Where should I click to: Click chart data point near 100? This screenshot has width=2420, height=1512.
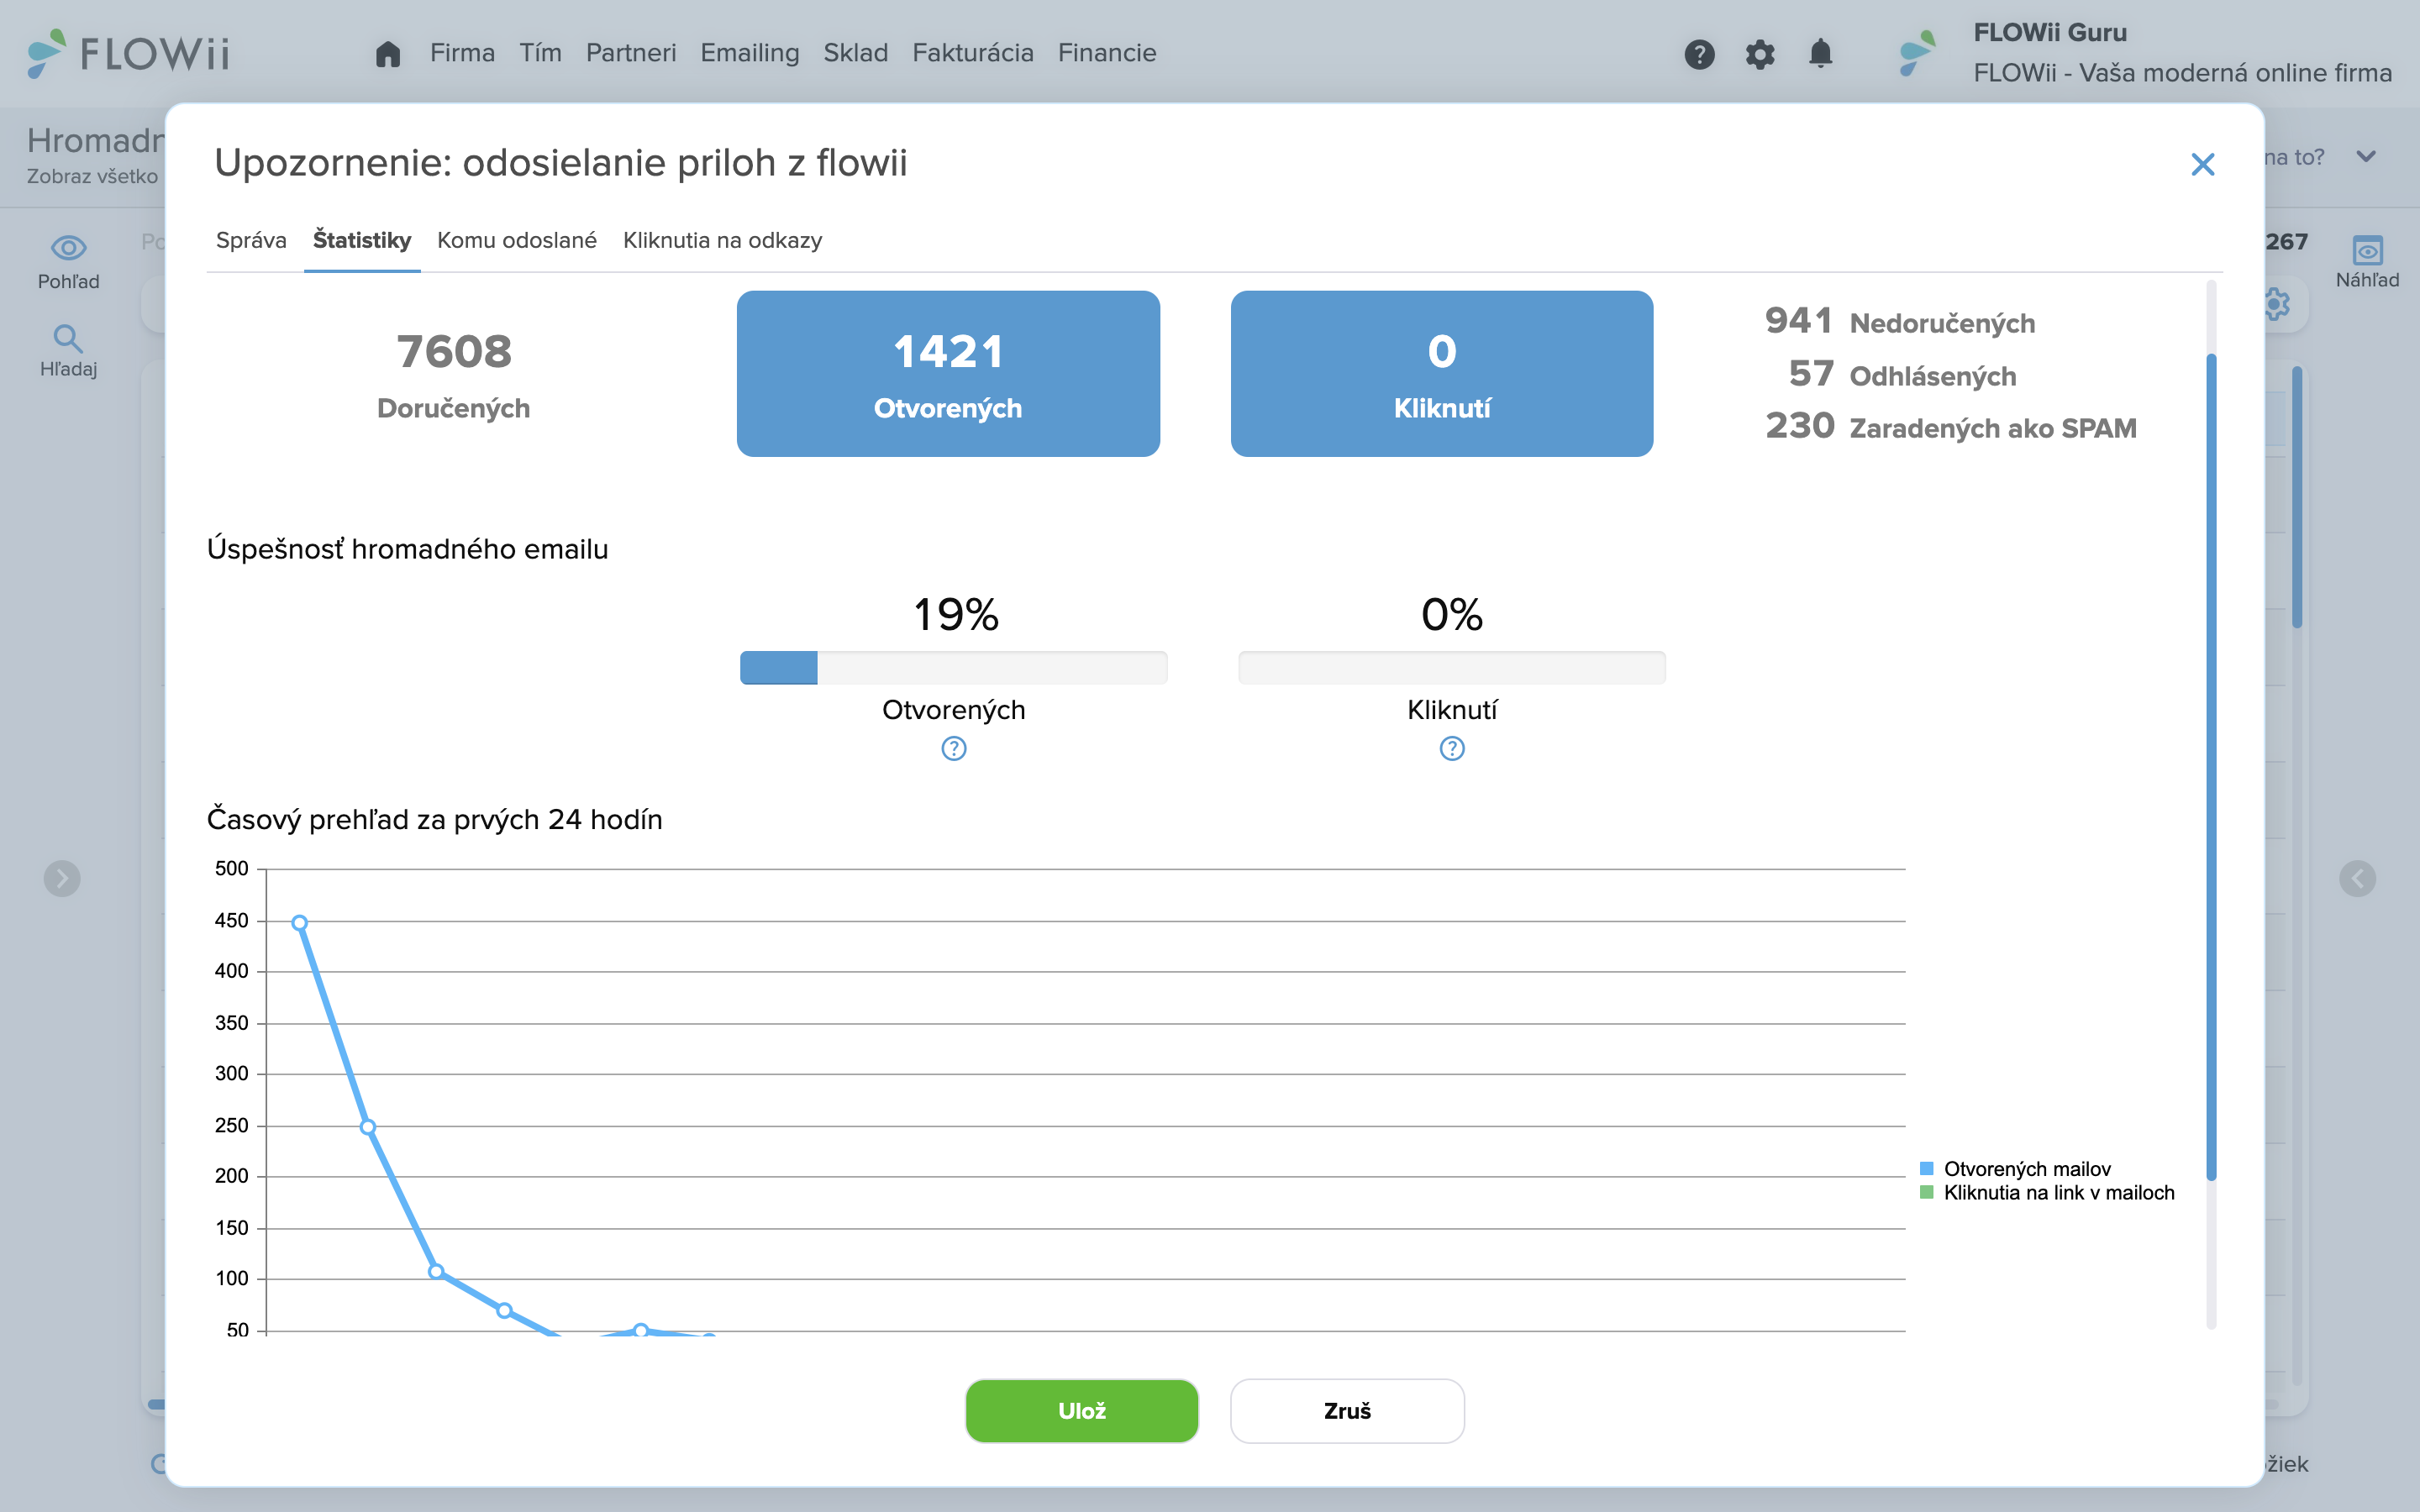tap(436, 1272)
